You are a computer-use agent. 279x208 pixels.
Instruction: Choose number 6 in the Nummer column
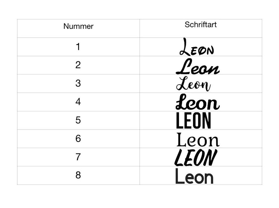[x=78, y=138]
